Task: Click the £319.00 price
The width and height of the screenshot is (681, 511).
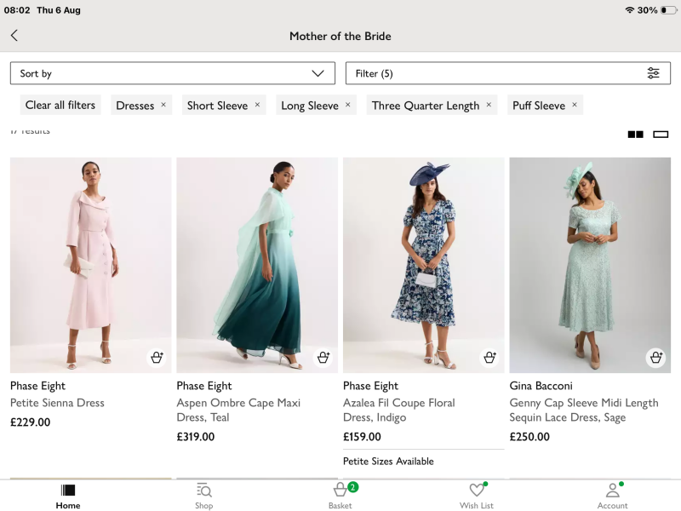Action: click(x=196, y=437)
